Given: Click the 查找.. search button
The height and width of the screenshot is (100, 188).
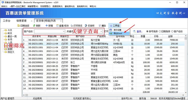Looking at the screenshot, I should [138, 31].
